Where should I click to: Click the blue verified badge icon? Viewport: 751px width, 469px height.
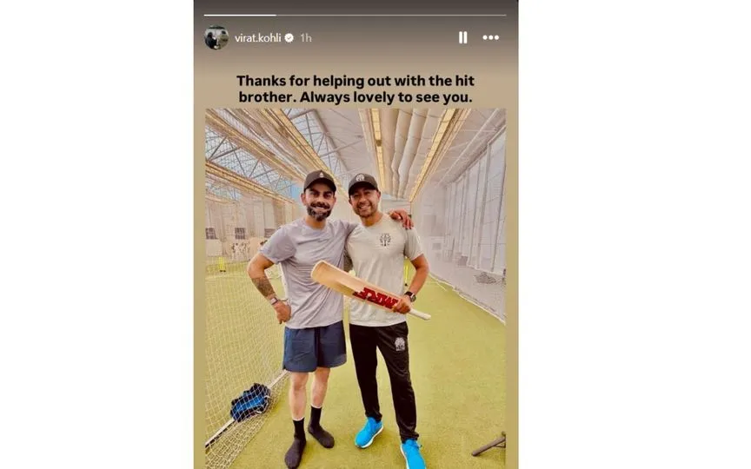pos(289,38)
